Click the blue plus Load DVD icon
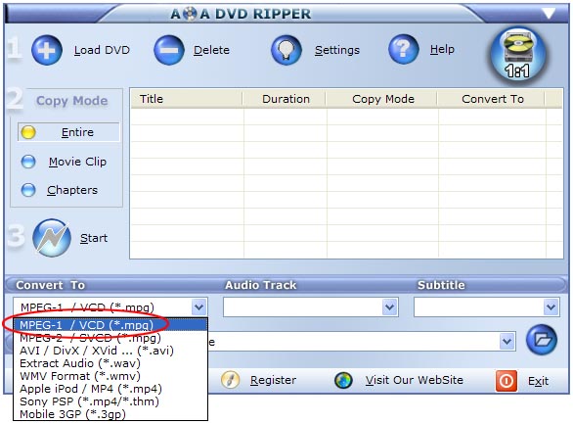The image size is (573, 424). coord(47,50)
